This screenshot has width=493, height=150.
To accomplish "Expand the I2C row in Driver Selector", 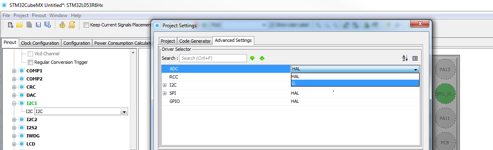I will (x=165, y=85).
